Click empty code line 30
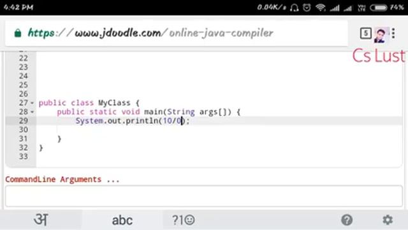This screenshot has width=408, height=230. coord(219,130)
